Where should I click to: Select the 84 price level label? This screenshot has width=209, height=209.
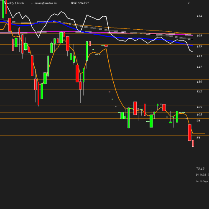pyautogui.click(x=198, y=138)
